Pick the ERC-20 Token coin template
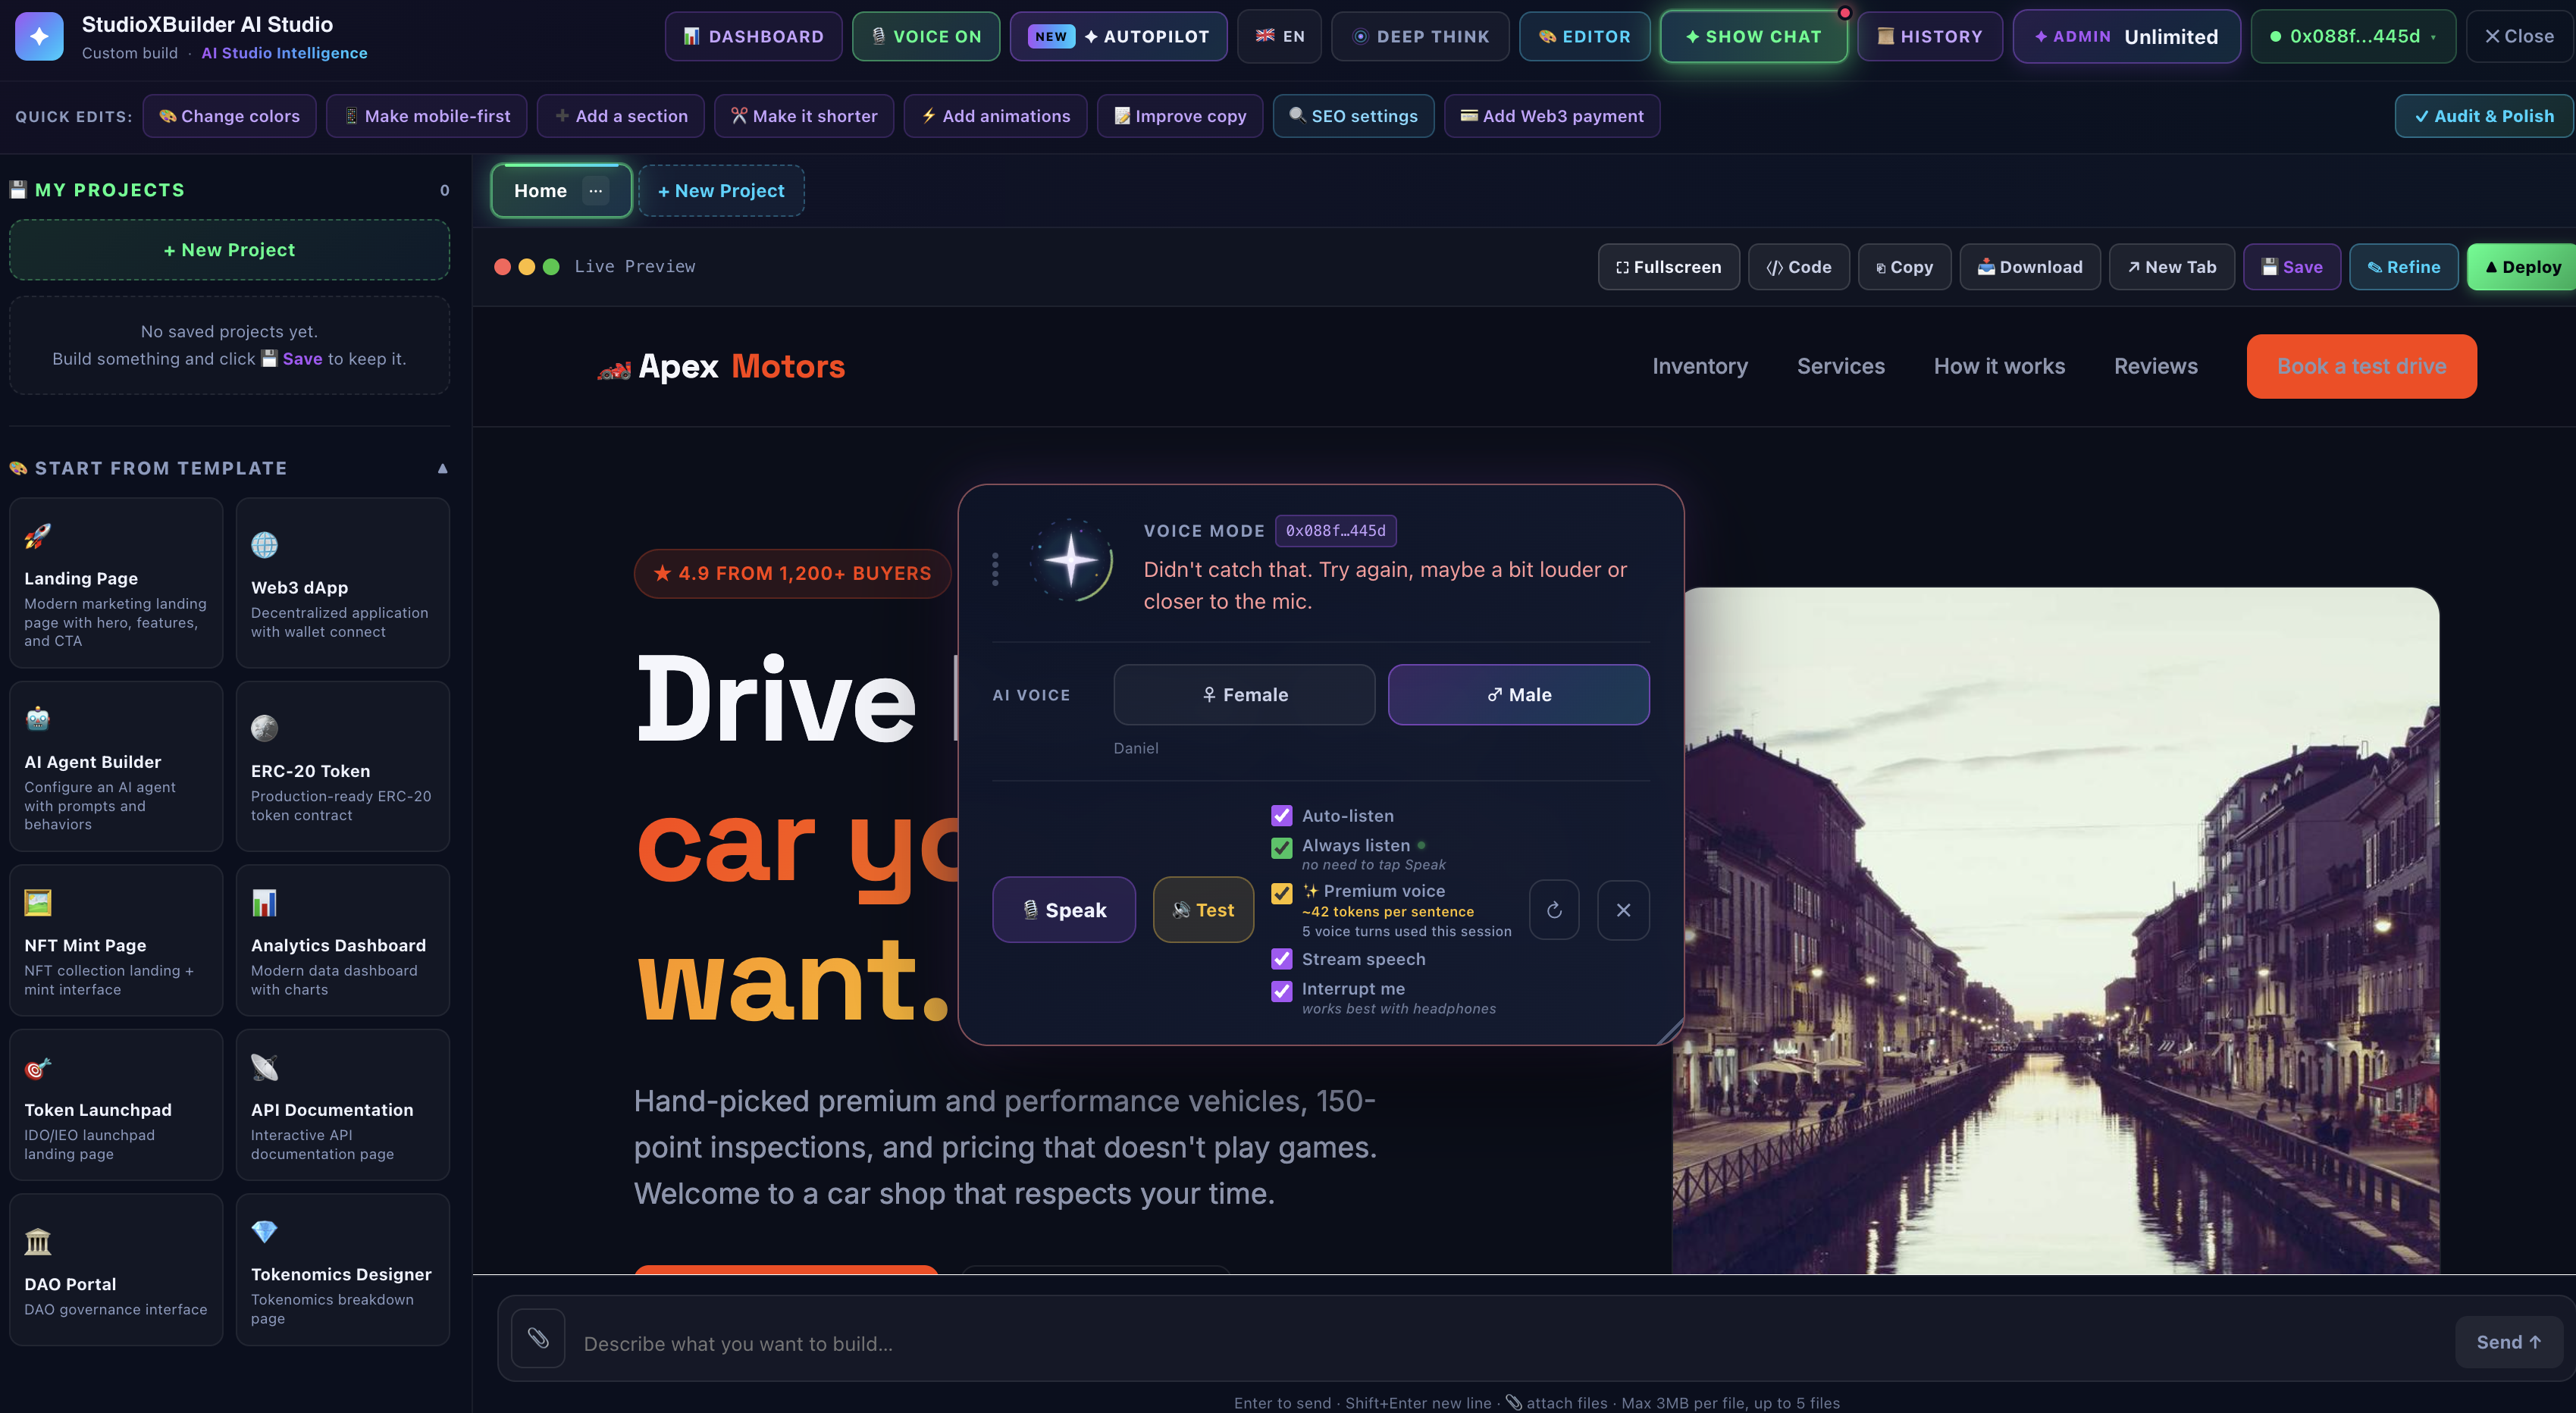This screenshot has width=2576, height=1413. [343, 767]
